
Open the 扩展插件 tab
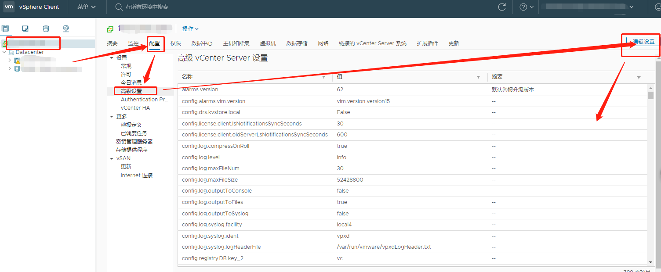tap(428, 43)
